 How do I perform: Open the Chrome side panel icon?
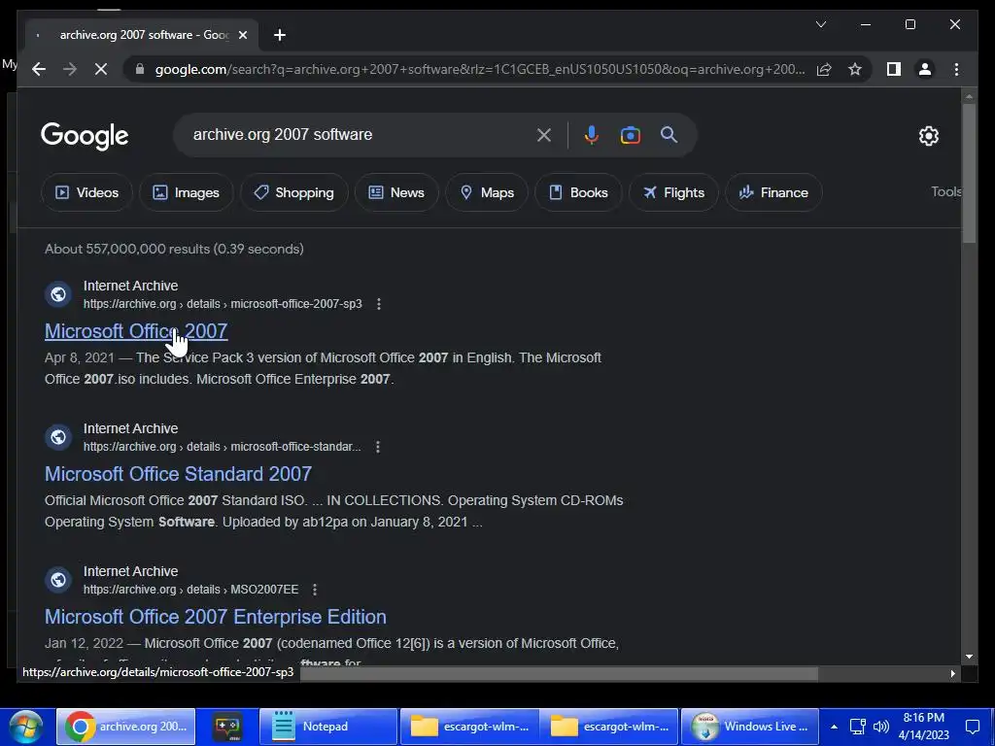(x=894, y=69)
